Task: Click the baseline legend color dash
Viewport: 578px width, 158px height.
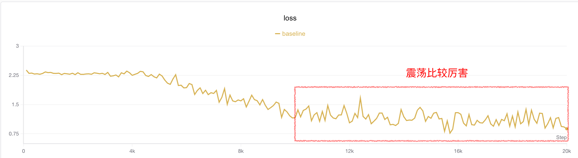Action: (x=277, y=34)
